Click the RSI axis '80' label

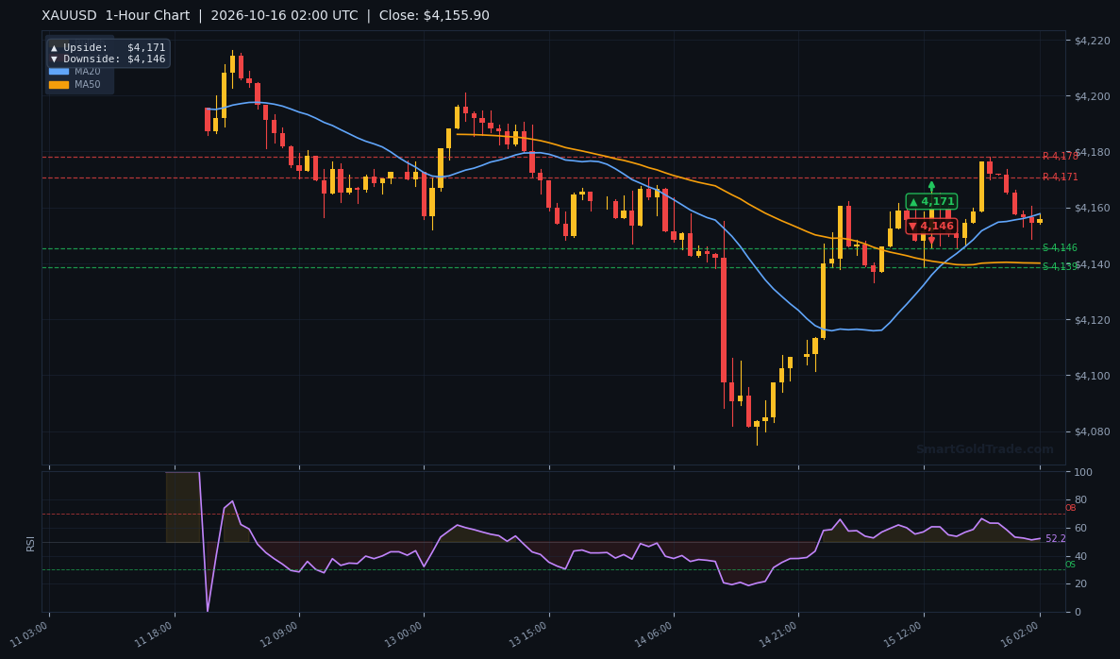(1080, 500)
